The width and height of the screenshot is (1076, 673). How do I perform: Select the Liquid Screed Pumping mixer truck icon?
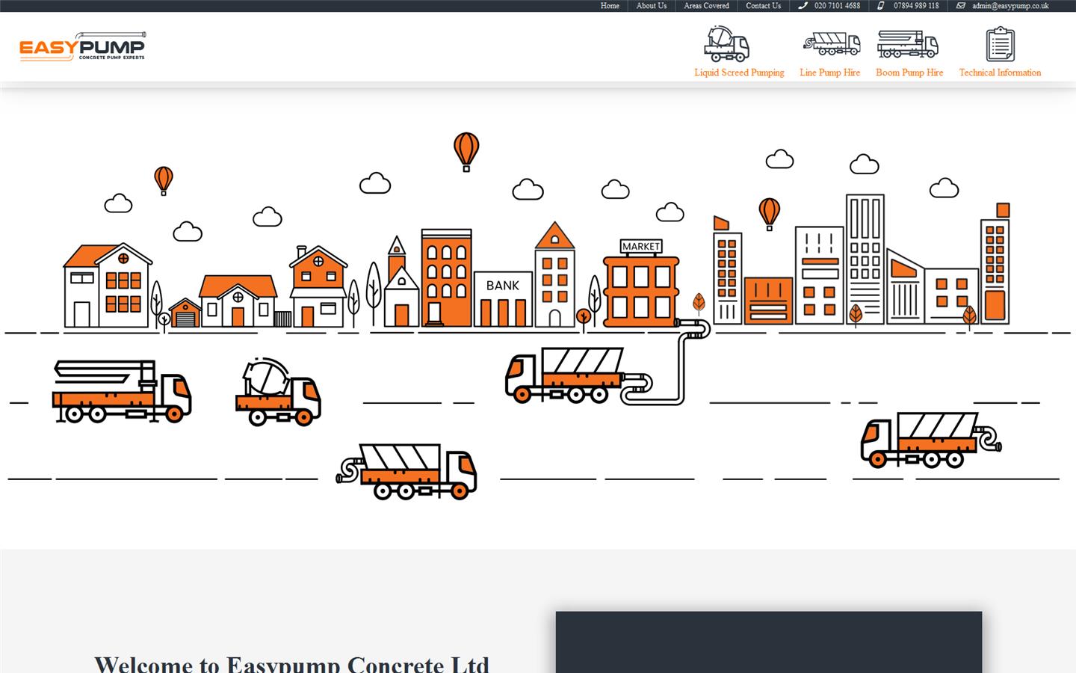(726, 45)
